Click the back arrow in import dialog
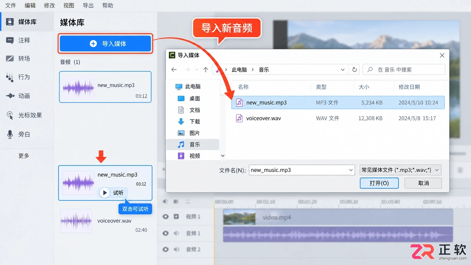 coord(174,70)
